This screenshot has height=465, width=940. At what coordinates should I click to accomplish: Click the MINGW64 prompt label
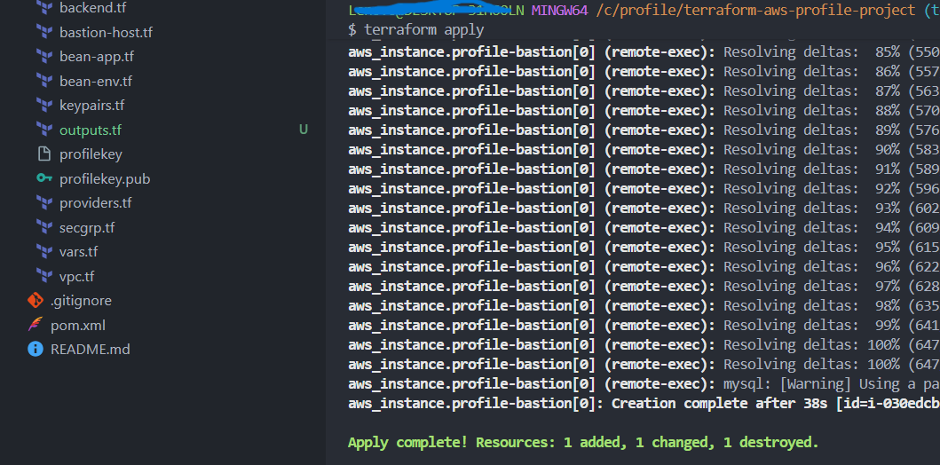pyautogui.click(x=559, y=11)
